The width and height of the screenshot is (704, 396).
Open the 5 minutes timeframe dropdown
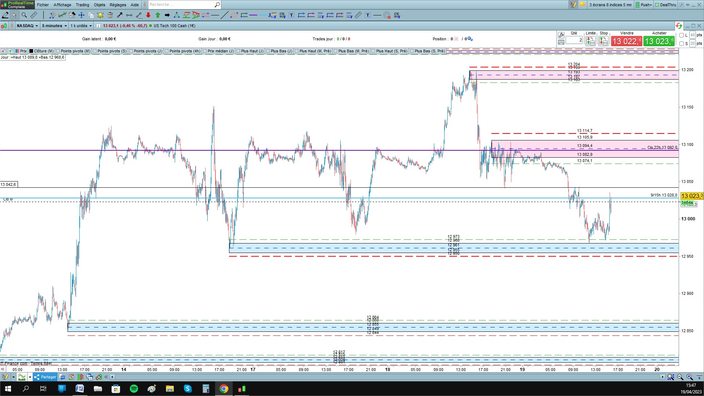(x=54, y=26)
